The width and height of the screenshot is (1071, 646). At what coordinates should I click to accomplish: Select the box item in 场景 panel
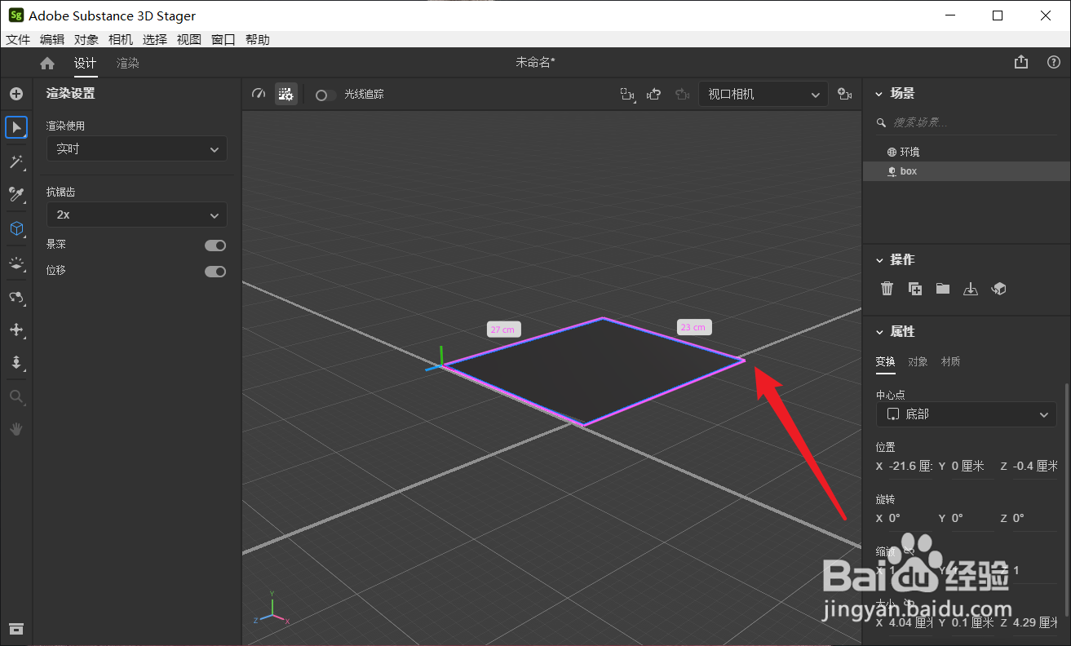(909, 170)
